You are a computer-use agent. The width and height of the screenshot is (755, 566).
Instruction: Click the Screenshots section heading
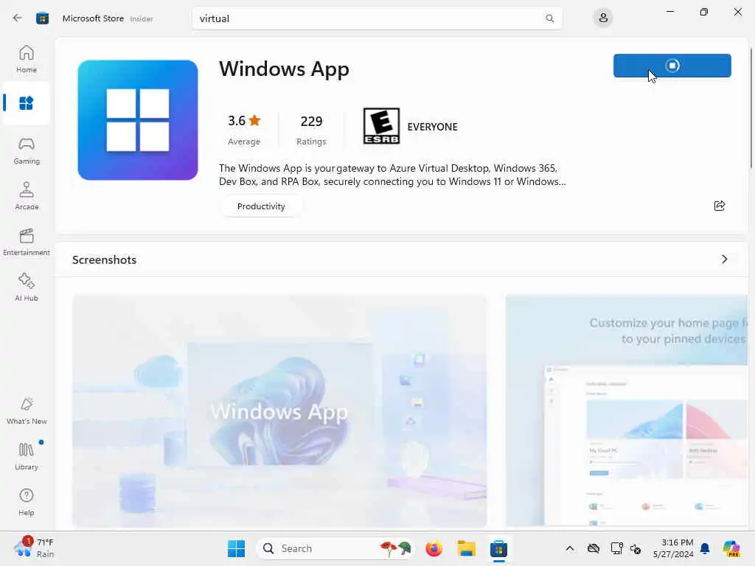click(104, 259)
